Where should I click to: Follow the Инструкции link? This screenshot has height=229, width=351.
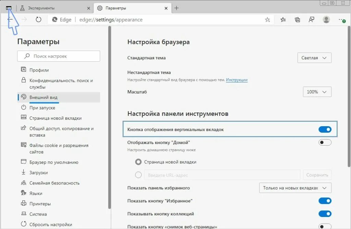click(237, 80)
